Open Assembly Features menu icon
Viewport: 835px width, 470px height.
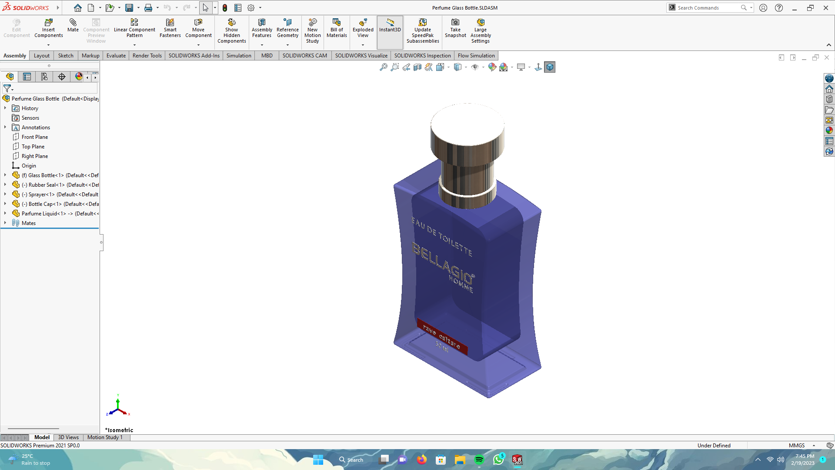[262, 28]
